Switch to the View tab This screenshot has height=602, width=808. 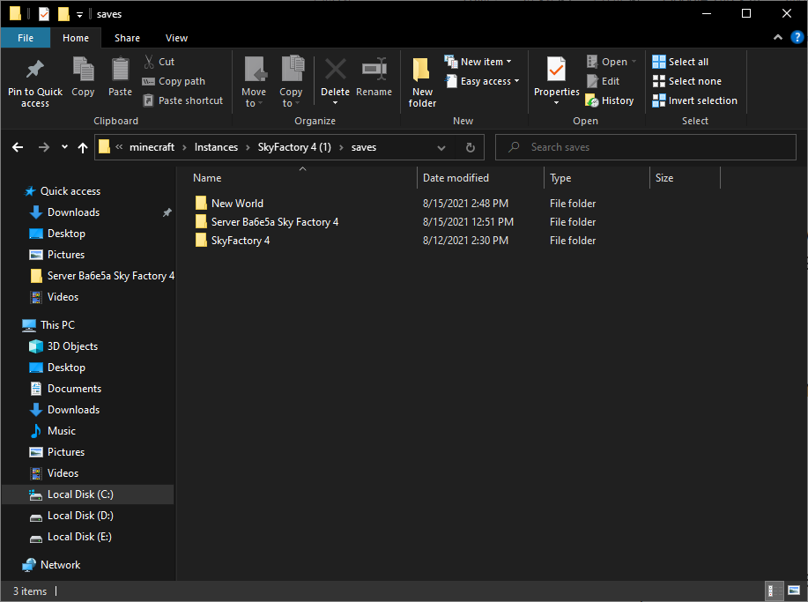point(176,38)
